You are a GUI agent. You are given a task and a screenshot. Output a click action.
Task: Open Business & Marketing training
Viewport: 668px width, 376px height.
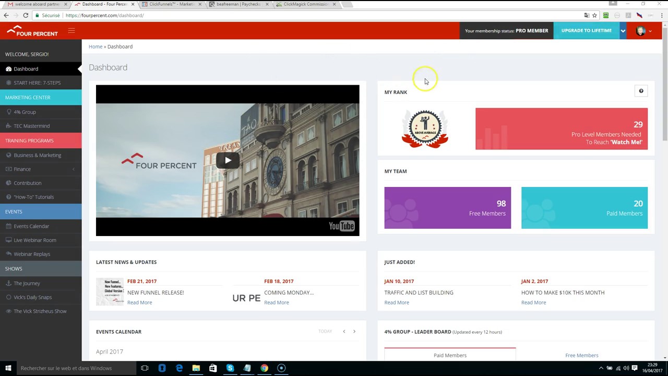point(41,155)
